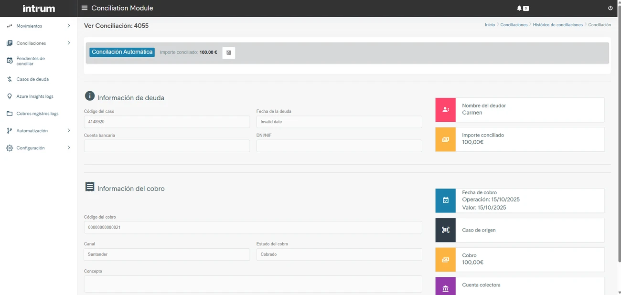
Task: Go to Casos de deuda
Action: 32,79
